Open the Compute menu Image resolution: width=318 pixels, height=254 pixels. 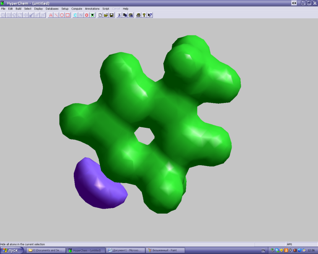point(77,8)
